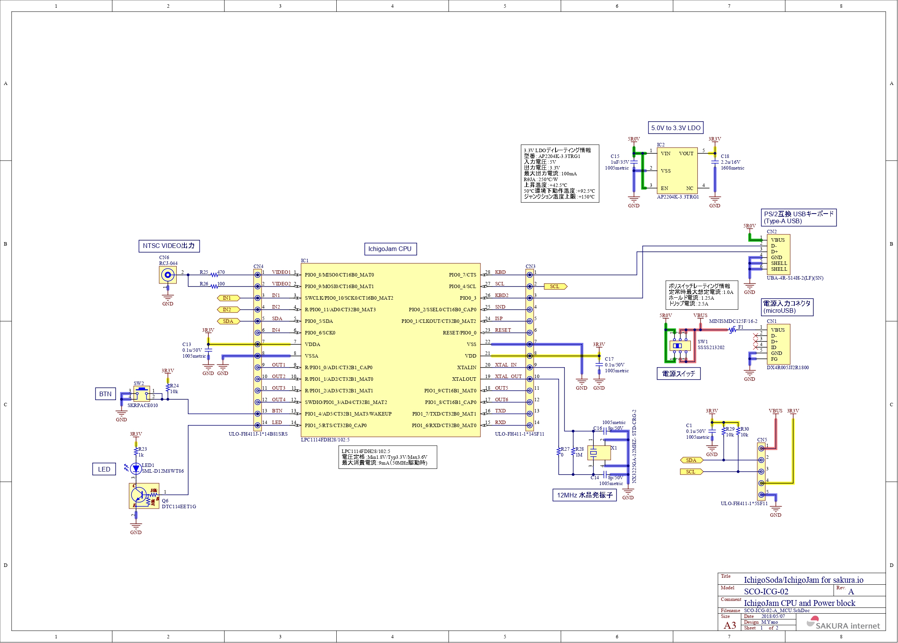Click the 5.0V to 3.3V LDO label

(675, 128)
